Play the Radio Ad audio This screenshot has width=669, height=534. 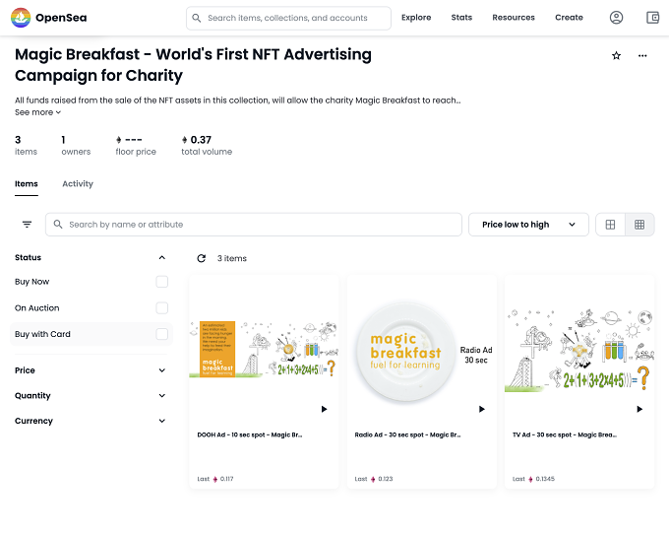482,409
